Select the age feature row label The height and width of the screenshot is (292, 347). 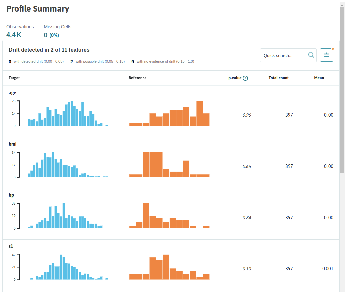pos(12,93)
